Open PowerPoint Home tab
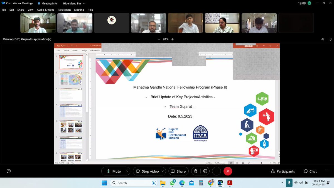 (x=67, y=50)
